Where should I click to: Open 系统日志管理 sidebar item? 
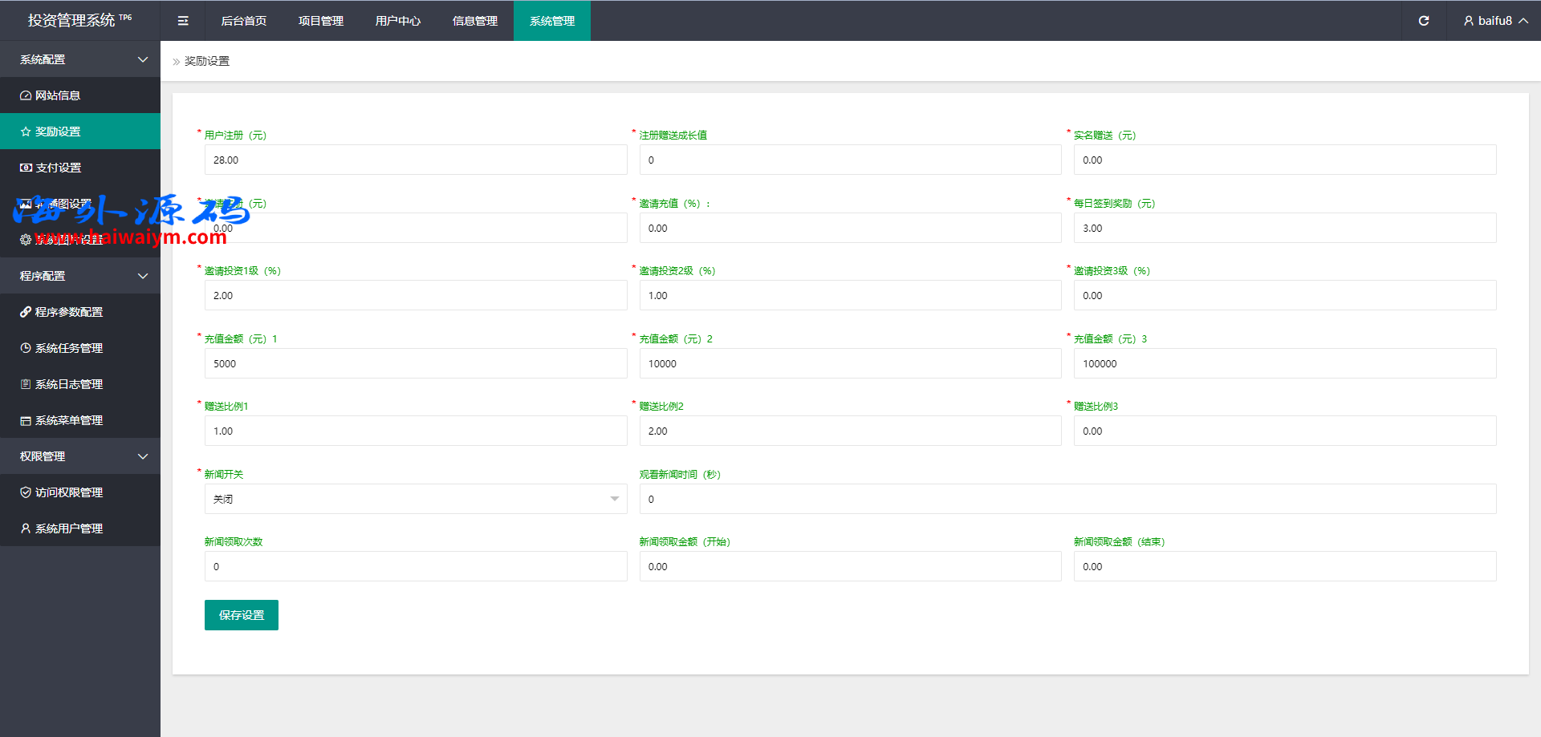[x=68, y=384]
